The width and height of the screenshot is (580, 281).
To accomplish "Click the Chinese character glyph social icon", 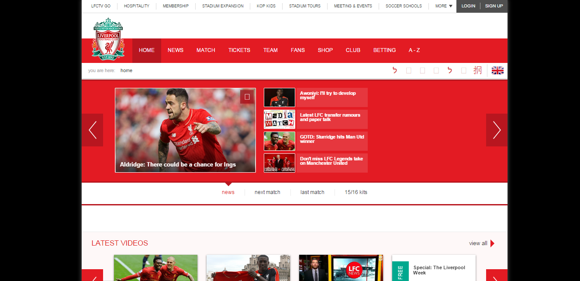I will pos(478,70).
